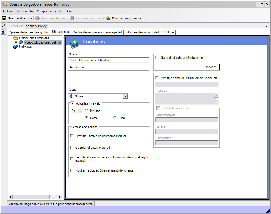Select Nuevo Ubicaciones definid tree item

42,42
